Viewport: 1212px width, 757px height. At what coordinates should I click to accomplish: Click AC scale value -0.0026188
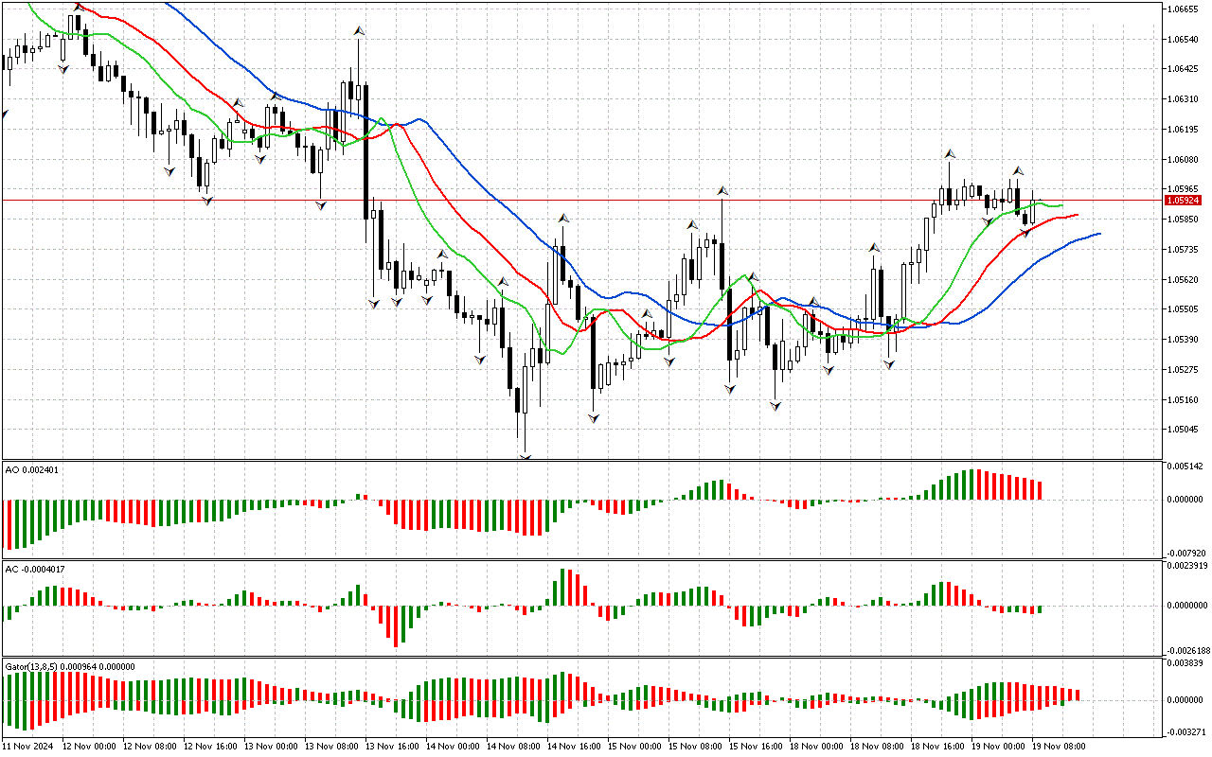pyautogui.click(x=1190, y=651)
